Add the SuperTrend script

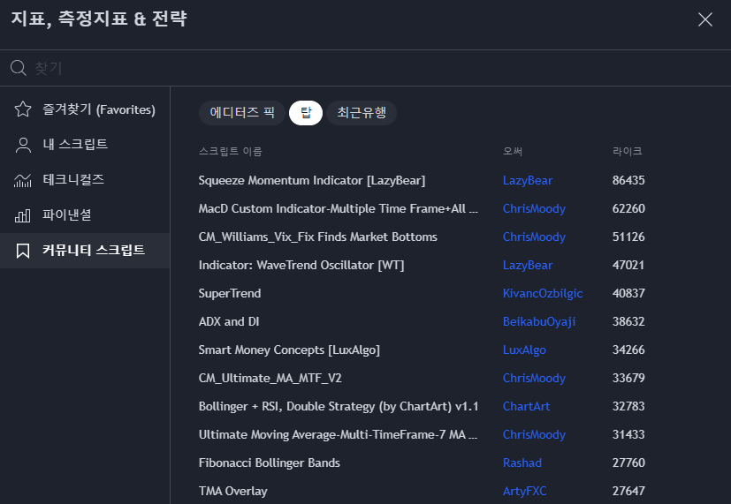click(229, 294)
